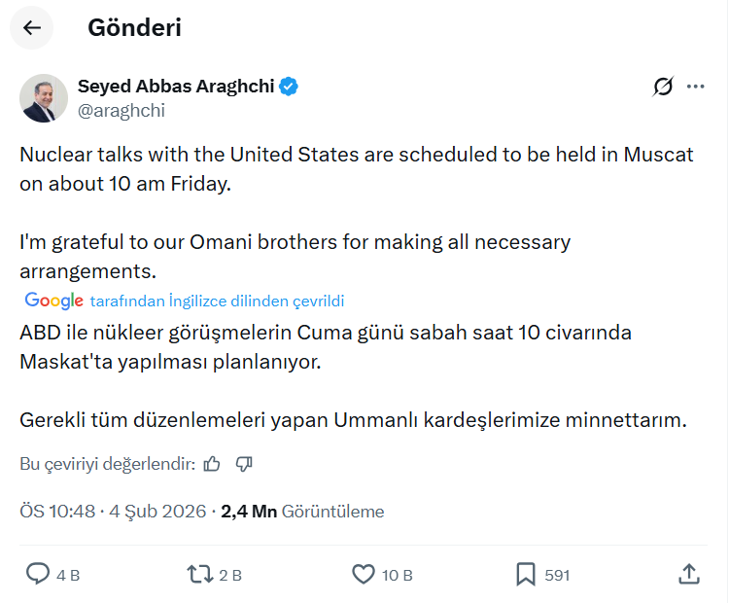Open the three-dot more options menu
Image resolution: width=729 pixels, height=603 pixels.
point(695,87)
